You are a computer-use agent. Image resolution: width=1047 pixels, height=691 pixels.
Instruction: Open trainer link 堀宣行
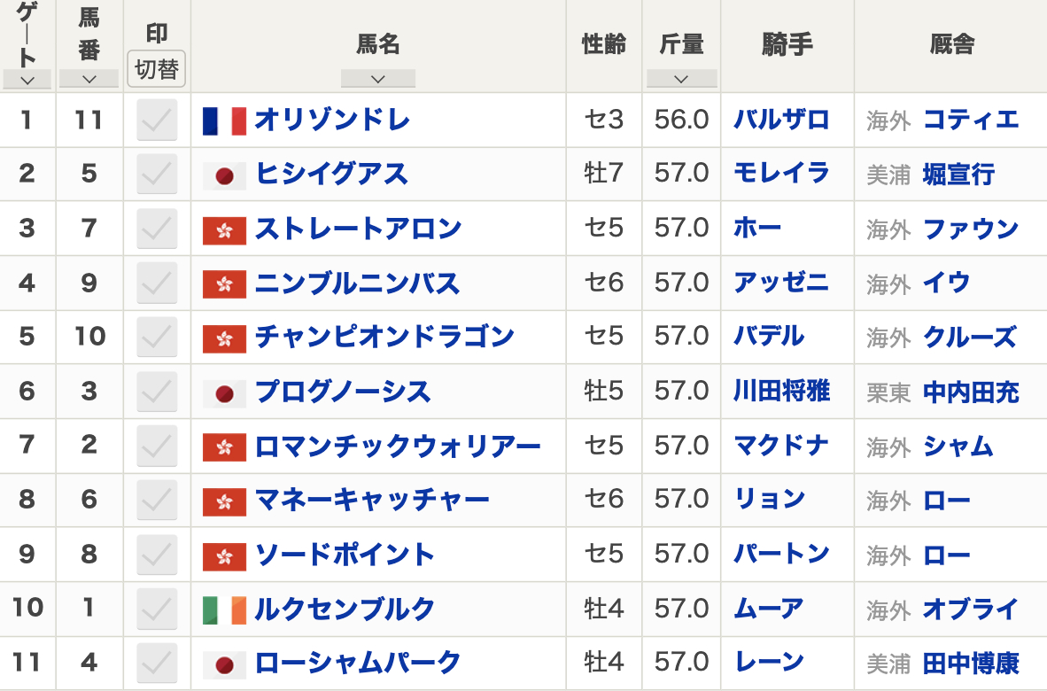[x=958, y=175]
